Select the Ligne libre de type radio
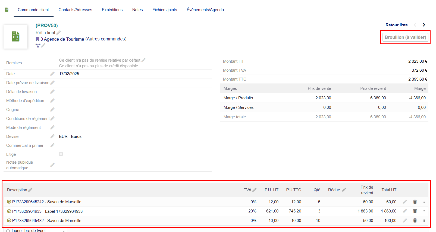Image resolution: width=436 pixels, height=232 pixels. coord(8,231)
